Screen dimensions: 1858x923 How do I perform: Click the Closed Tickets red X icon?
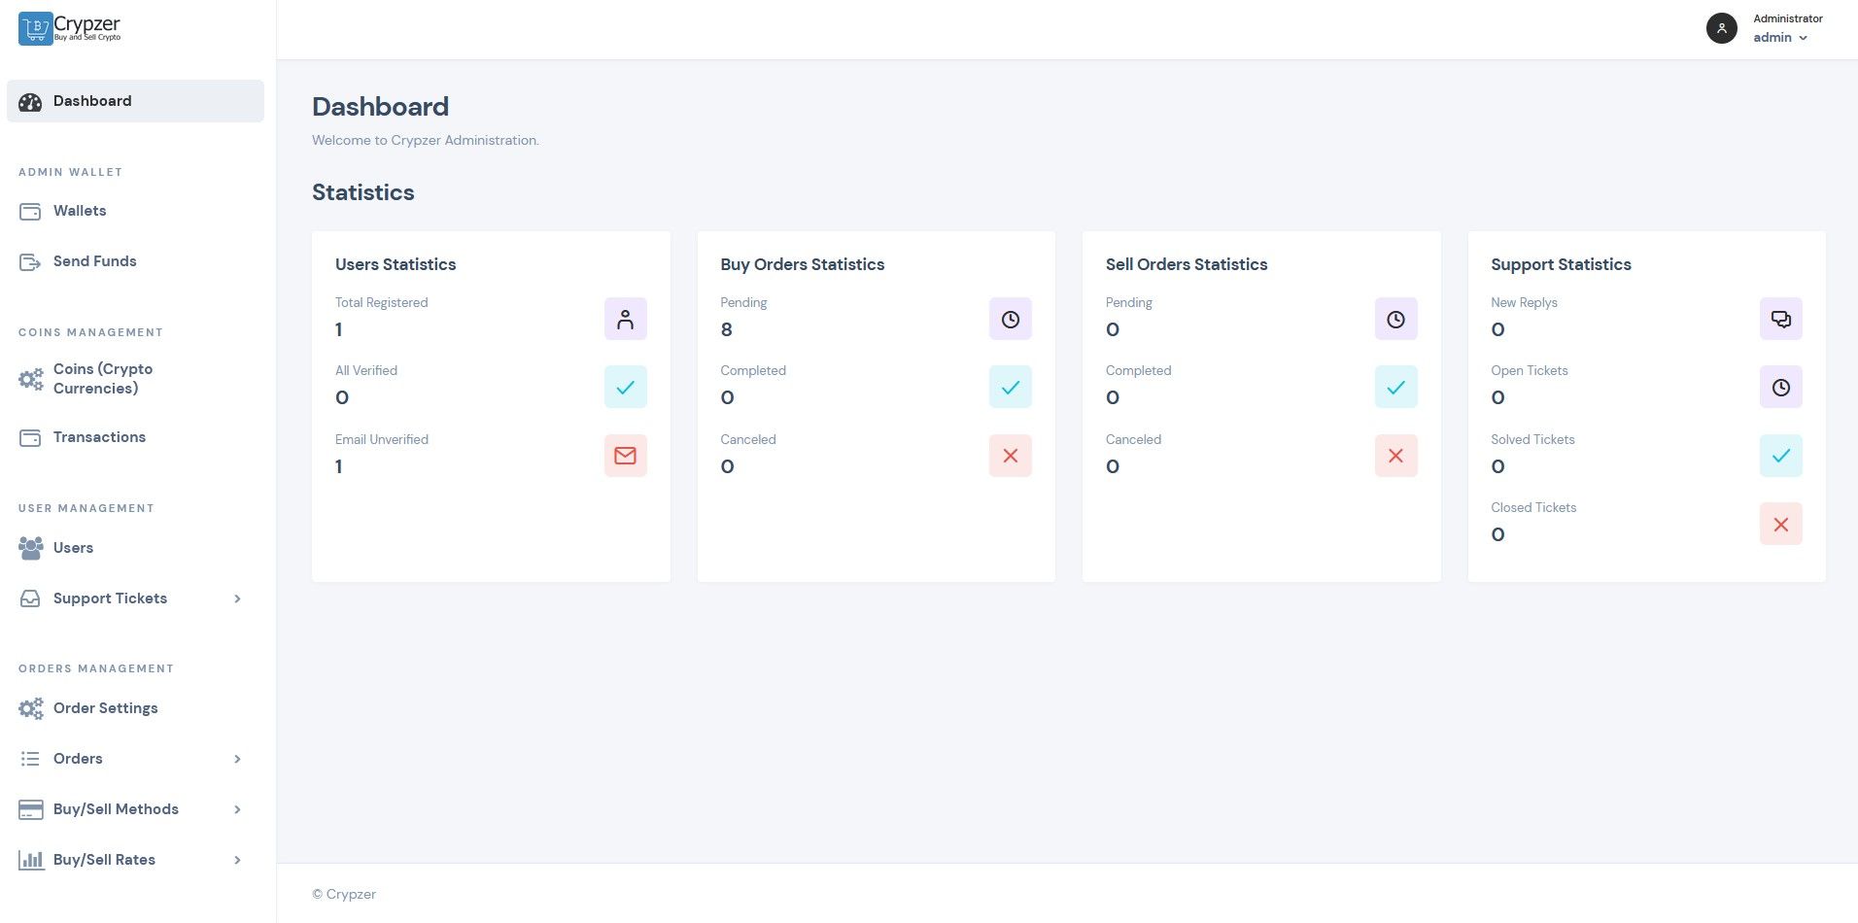[1780, 524]
